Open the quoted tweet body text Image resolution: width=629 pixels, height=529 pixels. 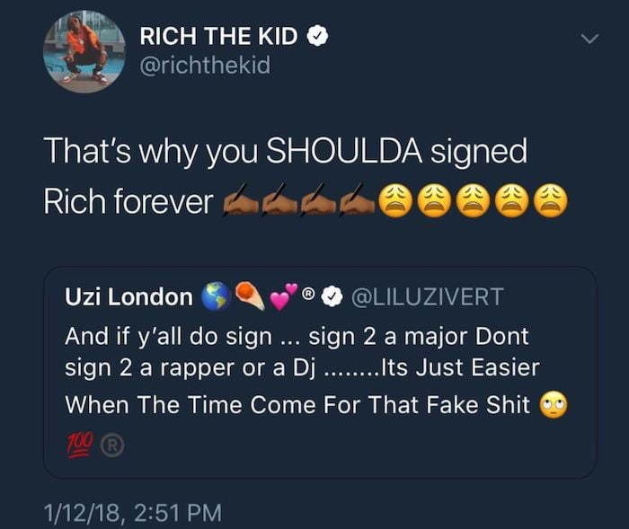[x=303, y=370]
